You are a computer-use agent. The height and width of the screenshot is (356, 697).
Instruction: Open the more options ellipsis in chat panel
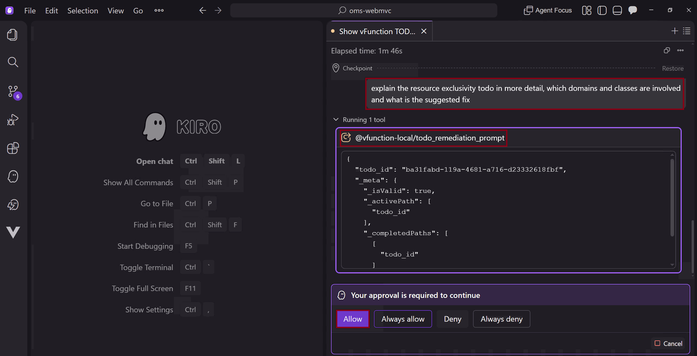(x=680, y=50)
